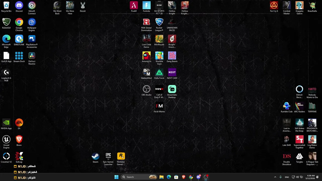Select the FiveM desktop icon
This screenshot has width=322, height=181.
(x=134, y=7)
